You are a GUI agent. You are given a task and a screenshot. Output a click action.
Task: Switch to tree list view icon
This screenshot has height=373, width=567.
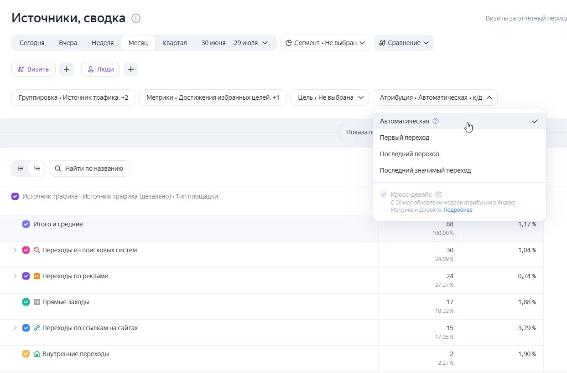37,169
